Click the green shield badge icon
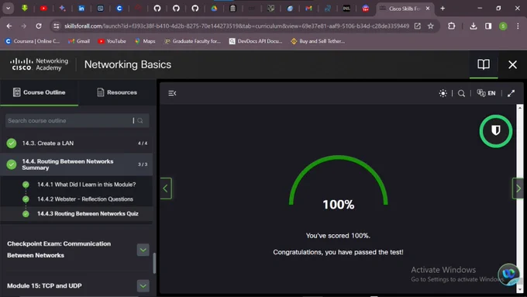This screenshot has height=297, width=527. [496, 131]
